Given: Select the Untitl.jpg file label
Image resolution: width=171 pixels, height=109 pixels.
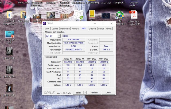Looking at the screenshot, I should tap(51, 3).
